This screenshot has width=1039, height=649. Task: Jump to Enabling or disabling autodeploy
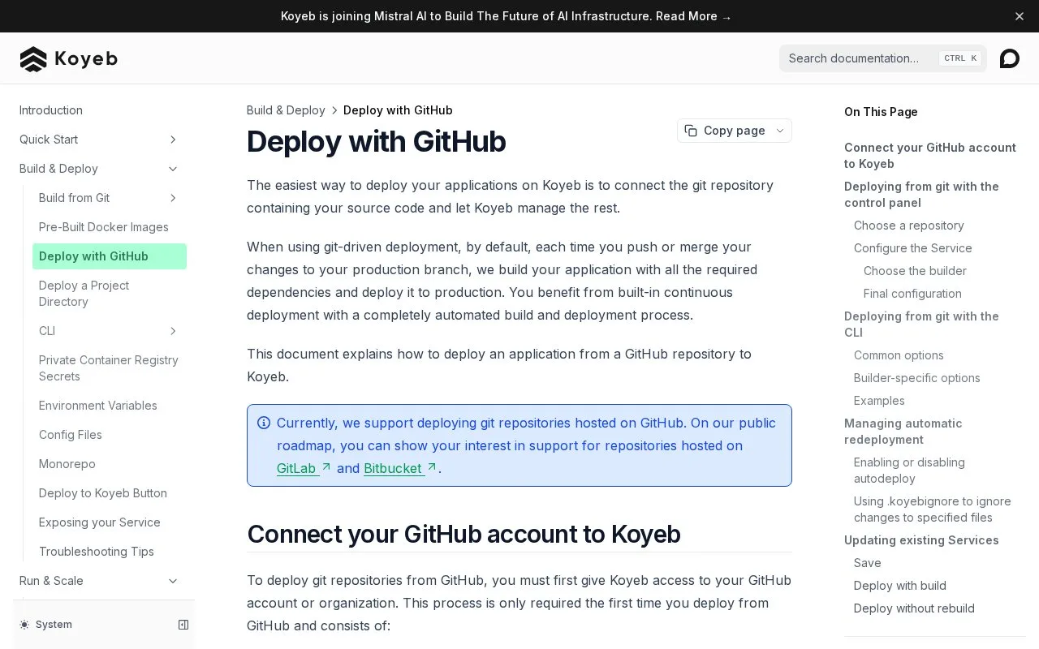tap(909, 471)
